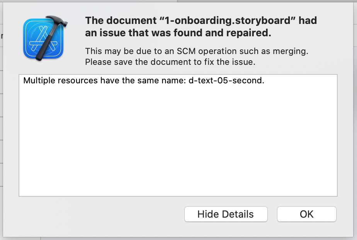Screen dimensions: 357x240
Task: Collapse the message with Hide Details
Action: click(x=226, y=214)
